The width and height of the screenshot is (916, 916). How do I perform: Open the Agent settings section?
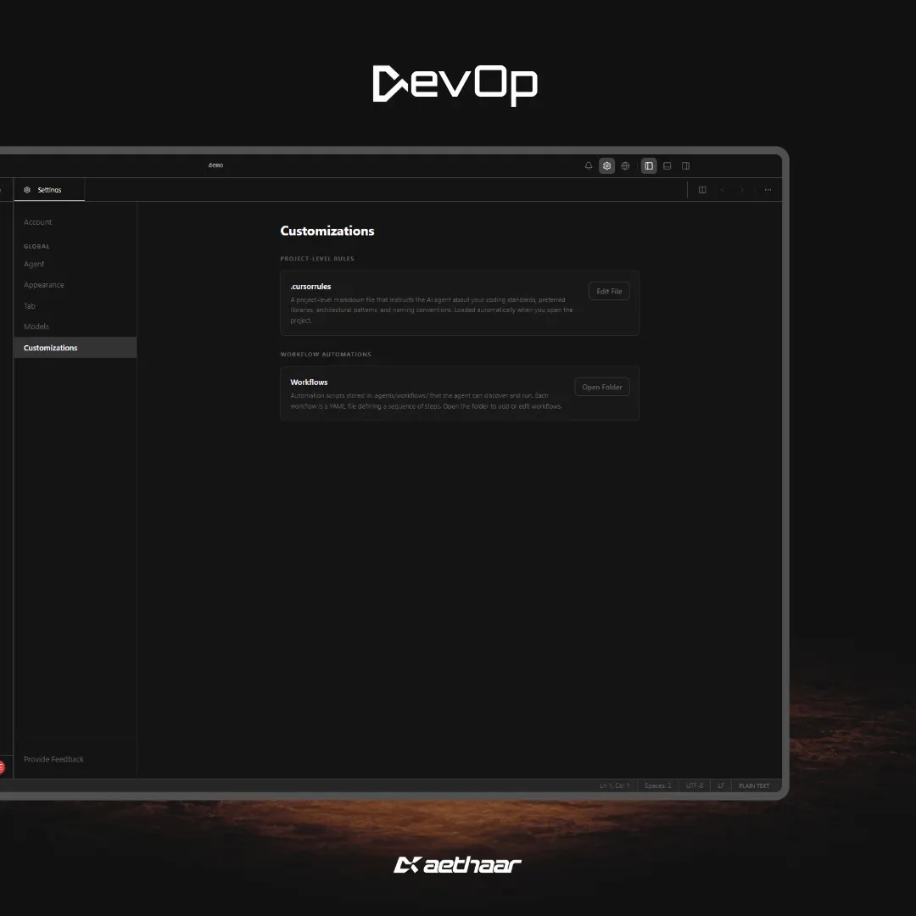34,264
